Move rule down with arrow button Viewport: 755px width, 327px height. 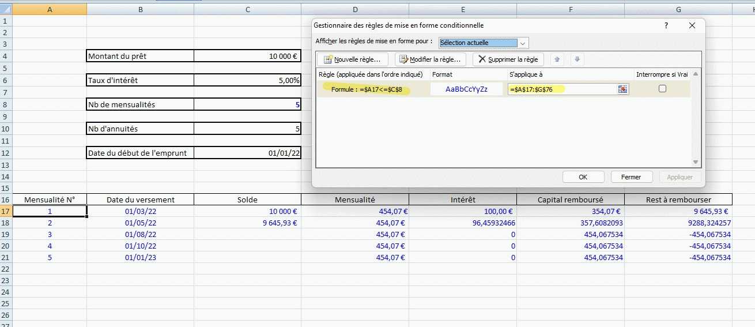(x=577, y=59)
